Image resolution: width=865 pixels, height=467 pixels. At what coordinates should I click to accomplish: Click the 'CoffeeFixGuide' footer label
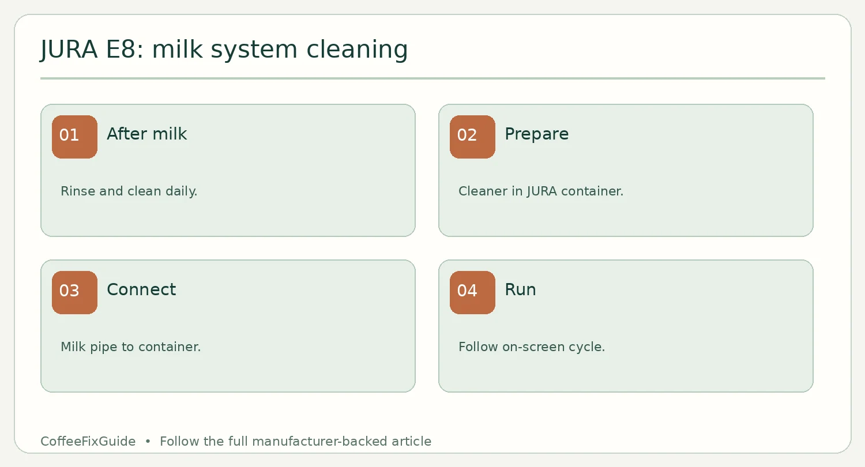pos(88,442)
